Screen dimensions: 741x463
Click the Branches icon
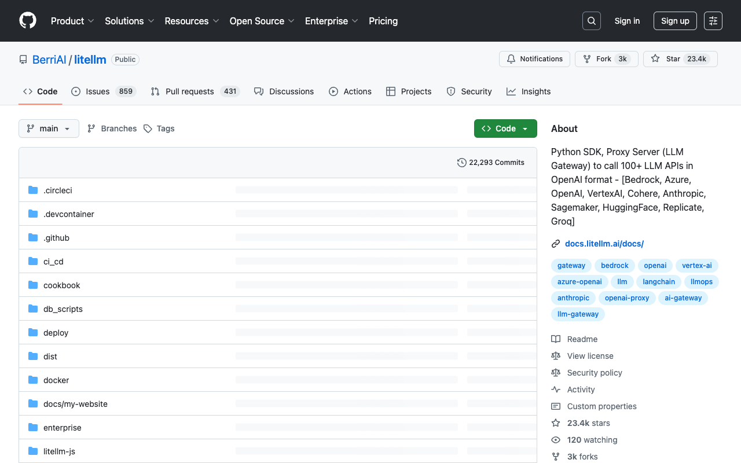pyautogui.click(x=91, y=128)
